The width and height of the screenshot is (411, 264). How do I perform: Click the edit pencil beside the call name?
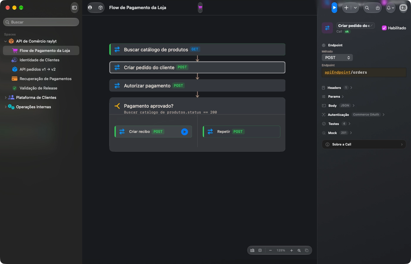pos(371,26)
